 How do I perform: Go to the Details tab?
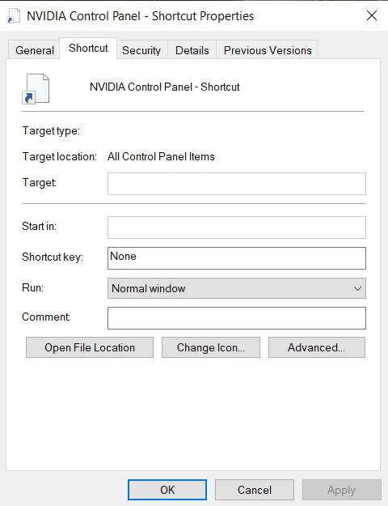[x=192, y=50]
